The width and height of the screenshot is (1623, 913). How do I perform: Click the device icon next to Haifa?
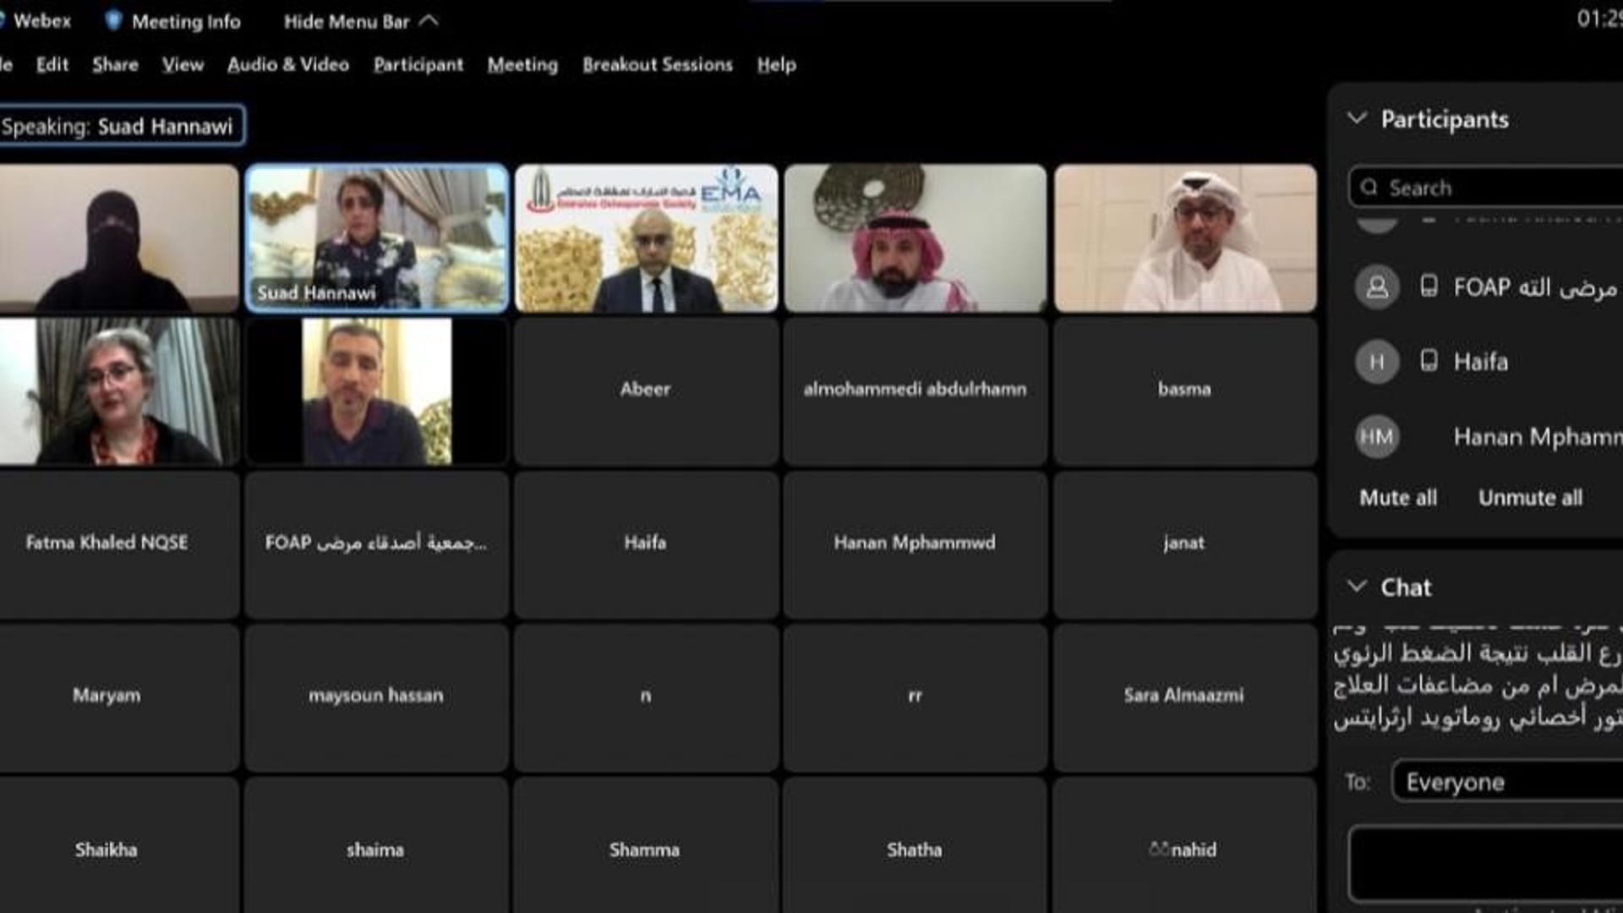pos(1429,361)
